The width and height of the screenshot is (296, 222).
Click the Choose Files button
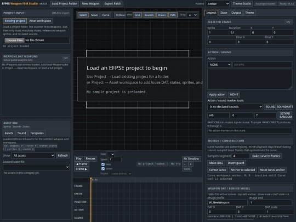14,40
